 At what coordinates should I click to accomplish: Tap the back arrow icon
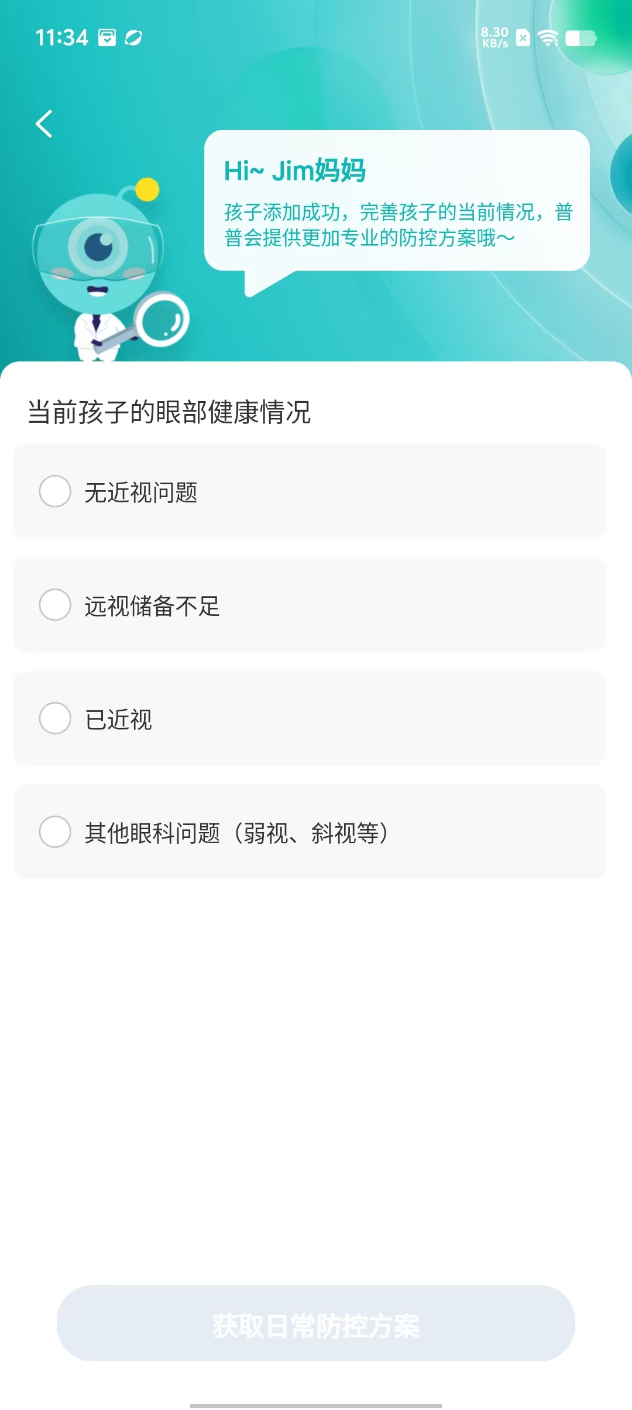pos(44,124)
